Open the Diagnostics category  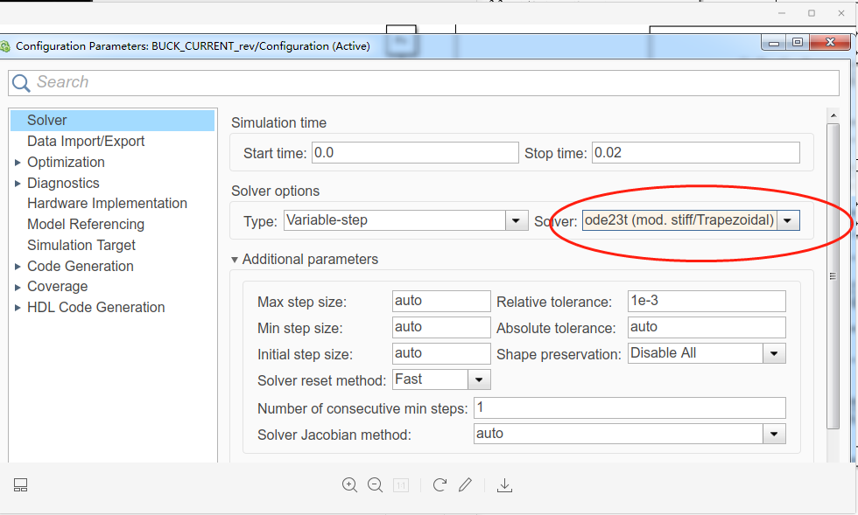click(x=63, y=183)
